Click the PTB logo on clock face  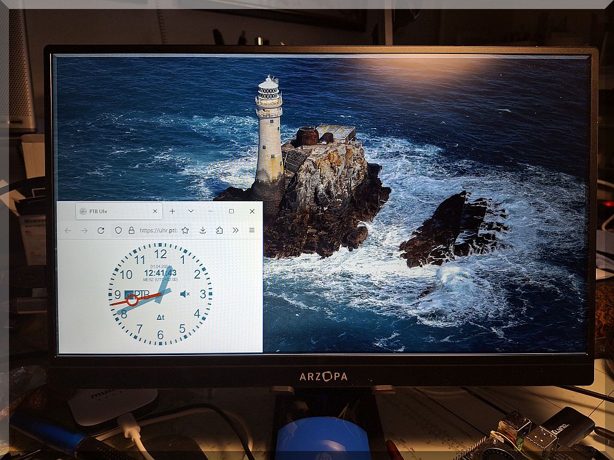(x=137, y=294)
